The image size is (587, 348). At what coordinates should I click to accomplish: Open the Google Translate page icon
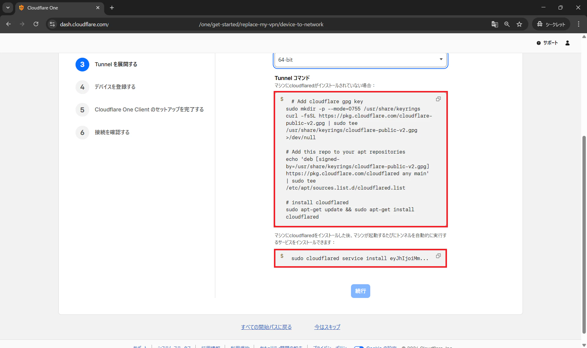pos(495,24)
